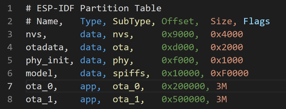The image size is (286, 109).
Task: Click the offset value "0xd000,"
Action: [180, 47]
